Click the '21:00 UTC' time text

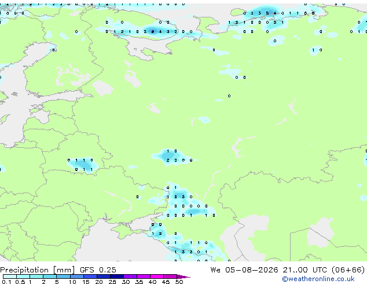click(x=304, y=270)
